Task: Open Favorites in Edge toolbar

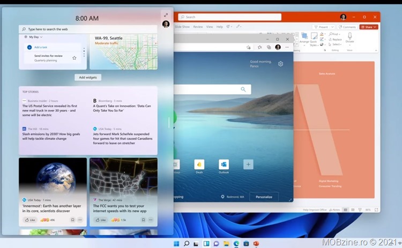Action: click(259, 47)
